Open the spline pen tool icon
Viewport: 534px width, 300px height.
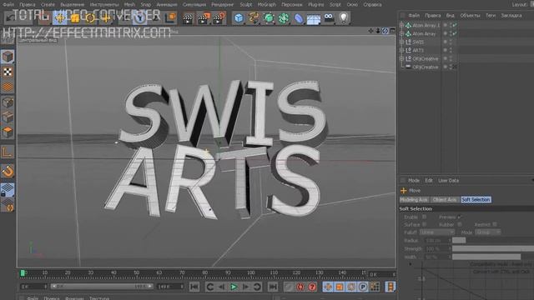click(254, 18)
